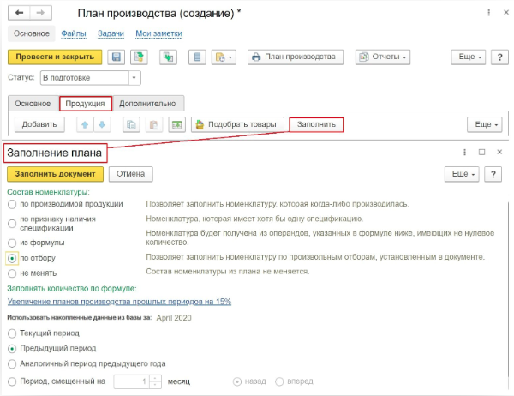This screenshot has width=514, height=396.
Task: Click Заполнить документ button
Action: [x=55, y=174]
